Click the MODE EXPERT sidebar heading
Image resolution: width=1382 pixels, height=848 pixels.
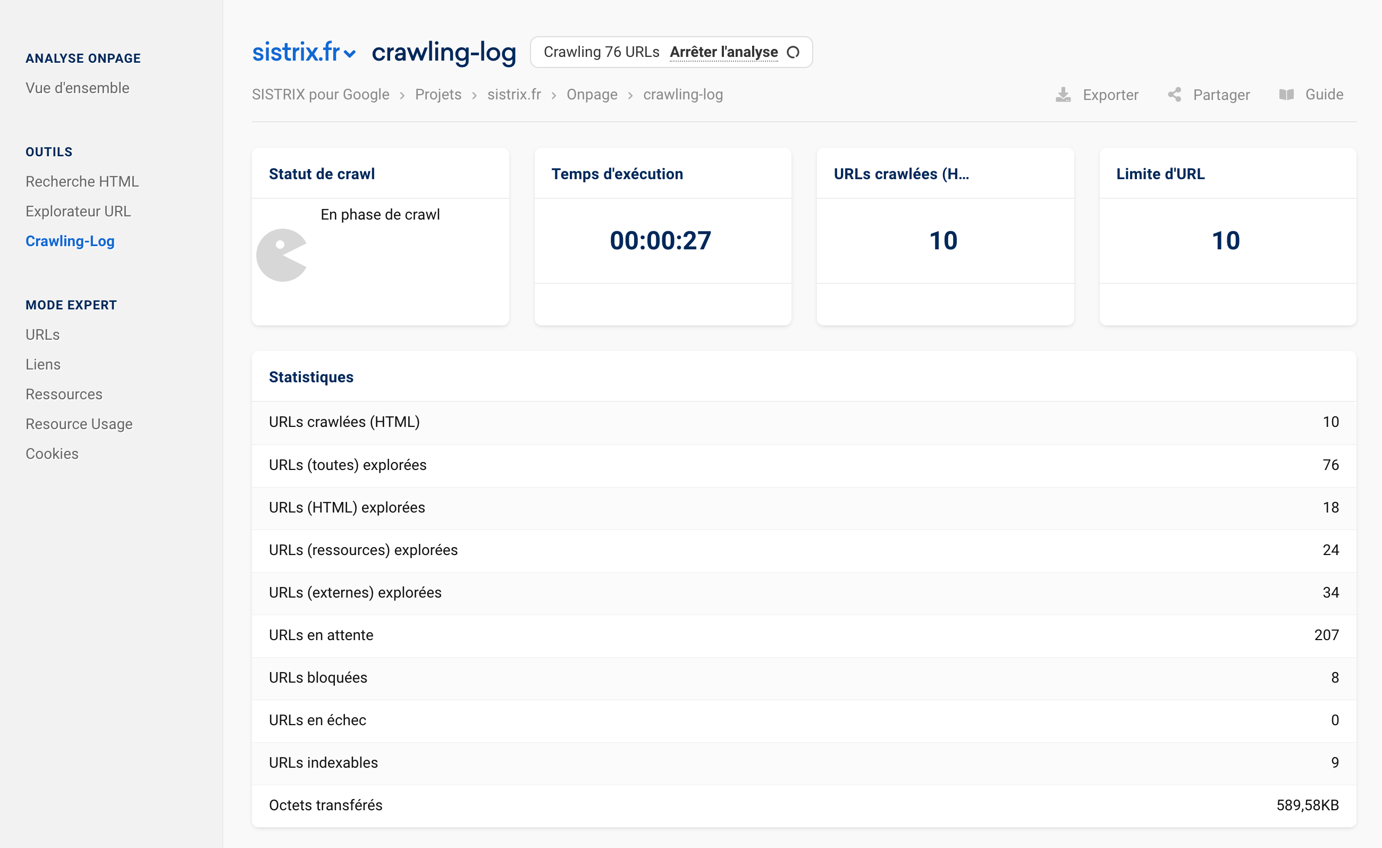pyautogui.click(x=71, y=305)
